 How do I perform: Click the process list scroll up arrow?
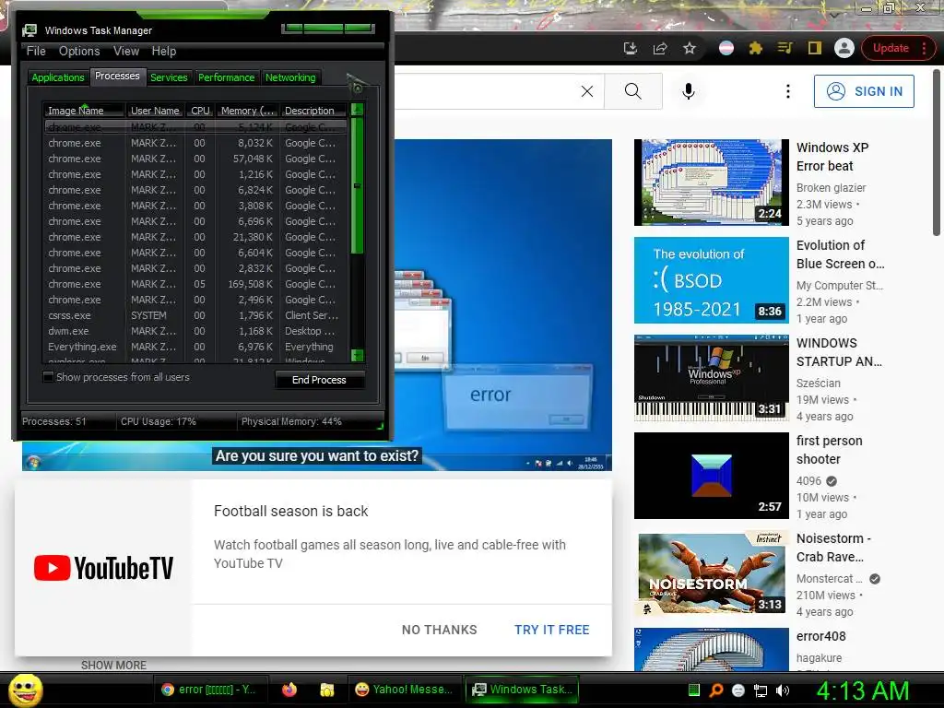coord(357,110)
